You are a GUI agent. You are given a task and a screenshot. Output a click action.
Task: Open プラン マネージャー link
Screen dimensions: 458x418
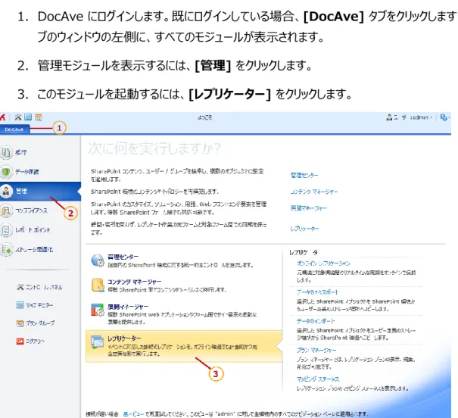coord(316,350)
